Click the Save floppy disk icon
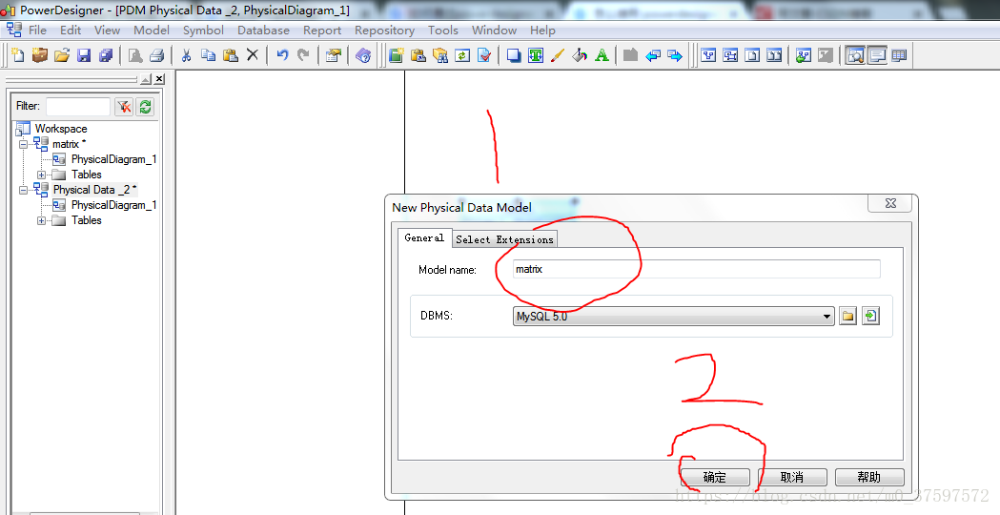This screenshot has height=515, width=1000. click(x=84, y=55)
